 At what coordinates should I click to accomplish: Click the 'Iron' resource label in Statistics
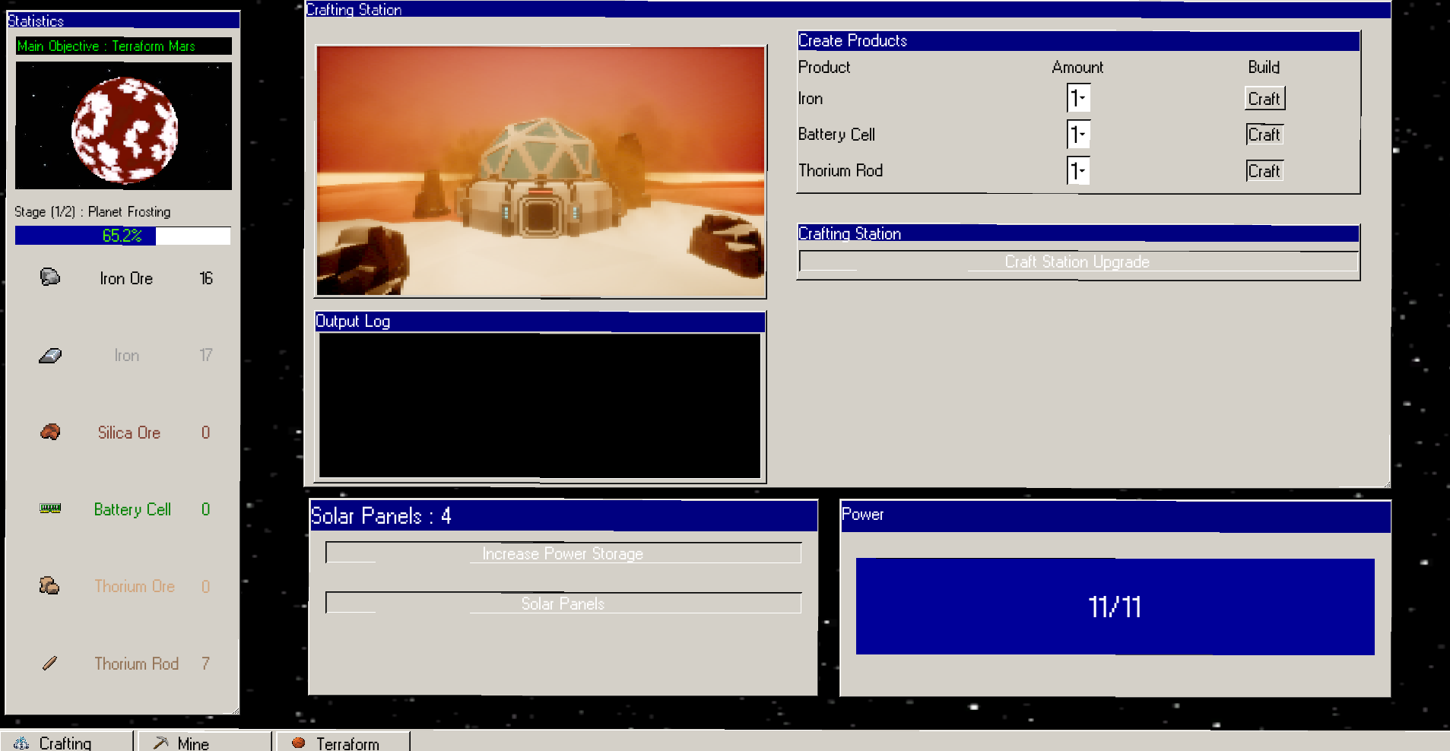click(126, 355)
